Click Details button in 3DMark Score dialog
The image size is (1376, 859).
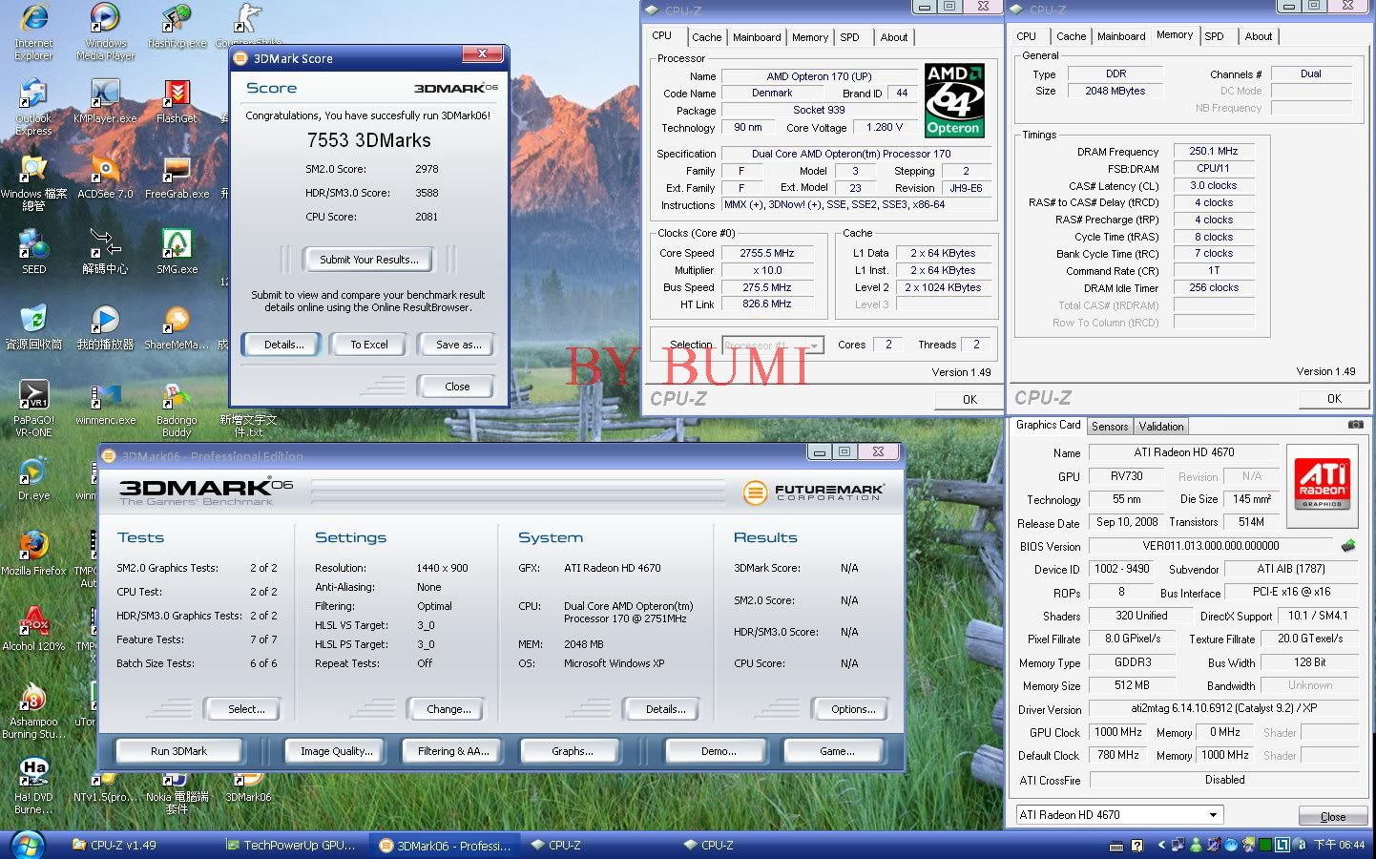pos(284,345)
